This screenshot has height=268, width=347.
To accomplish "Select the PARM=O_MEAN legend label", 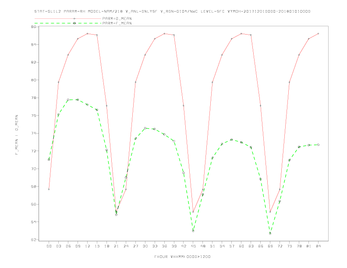I will tap(117, 18).
